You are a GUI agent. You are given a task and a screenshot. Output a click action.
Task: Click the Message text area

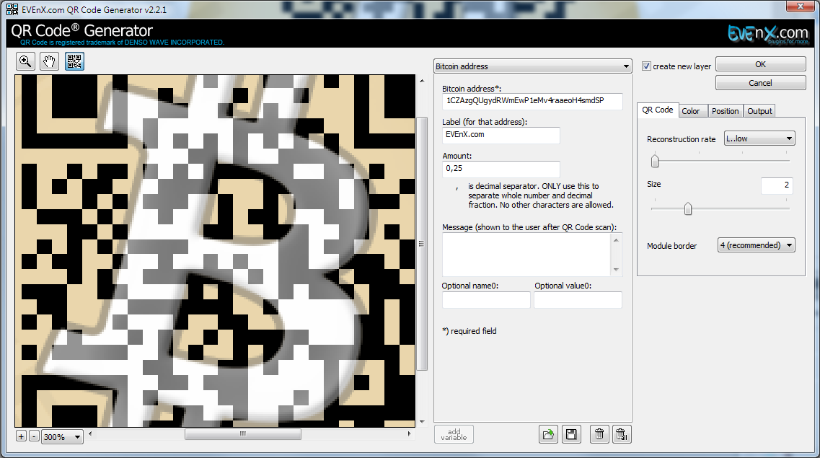[527, 255]
